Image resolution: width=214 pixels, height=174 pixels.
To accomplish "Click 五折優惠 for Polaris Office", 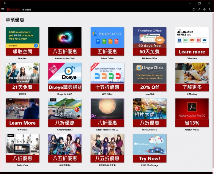I will pos(107,52).
